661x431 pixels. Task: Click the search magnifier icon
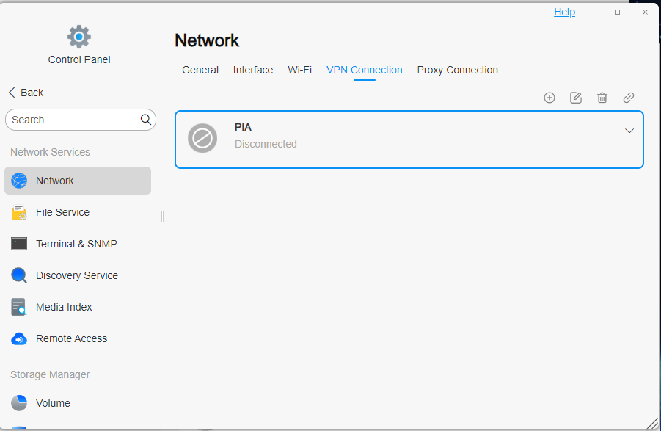pos(146,120)
